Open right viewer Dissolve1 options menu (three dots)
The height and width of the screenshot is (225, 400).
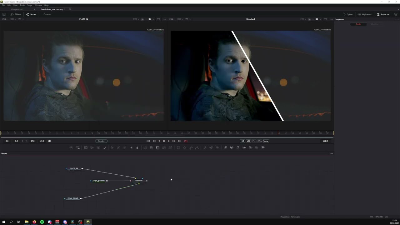point(331,19)
